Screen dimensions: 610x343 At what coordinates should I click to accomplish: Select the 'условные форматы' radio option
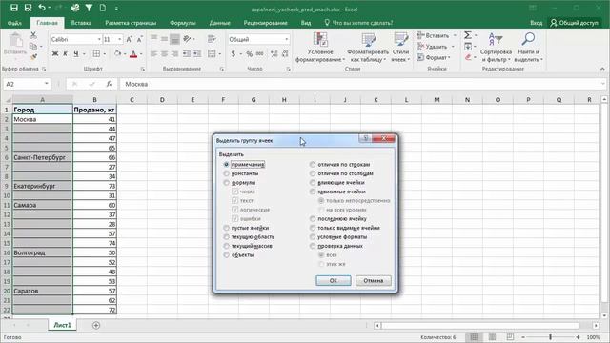click(x=313, y=237)
